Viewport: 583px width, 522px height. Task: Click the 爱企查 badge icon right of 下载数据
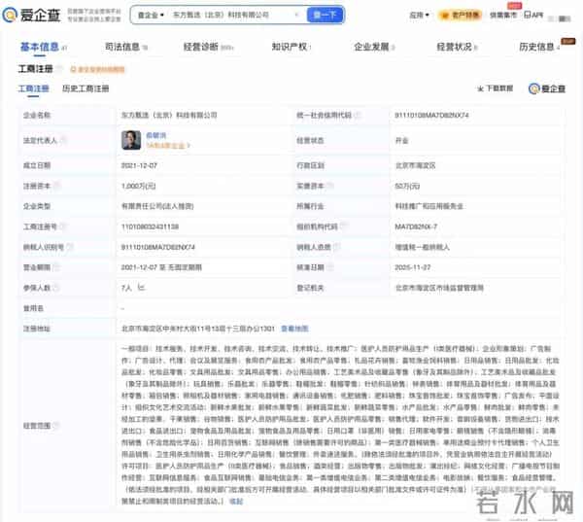click(547, 88)
